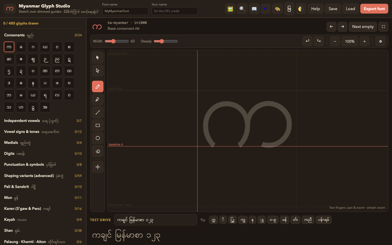Expand the Independent vowels section

[43, 121]
